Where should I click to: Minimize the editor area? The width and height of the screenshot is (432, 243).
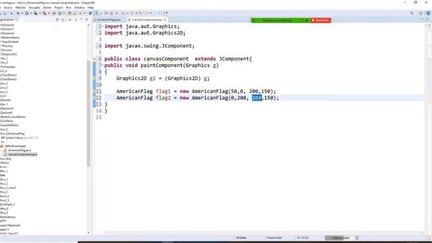(x=421, y=20)
